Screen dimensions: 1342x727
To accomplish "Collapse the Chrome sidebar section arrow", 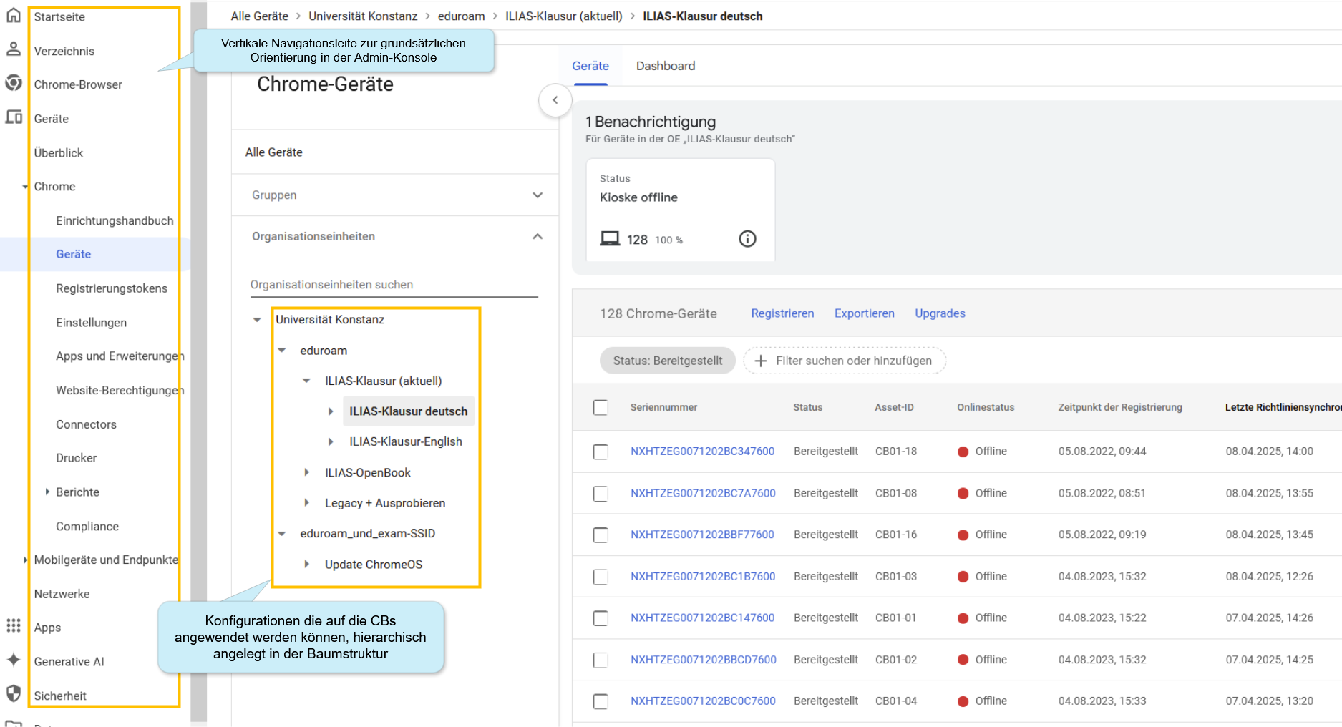I will (x=25, y=187).
